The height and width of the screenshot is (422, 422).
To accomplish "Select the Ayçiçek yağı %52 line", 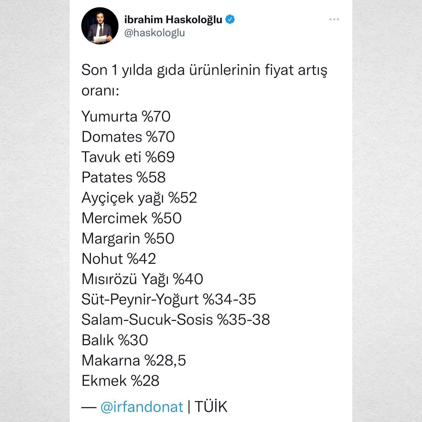I will (x=139, y=198).
